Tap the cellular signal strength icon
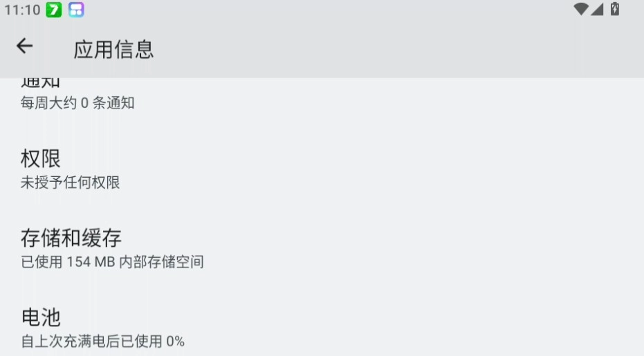The image size is (644, 356). click(596, 9)
